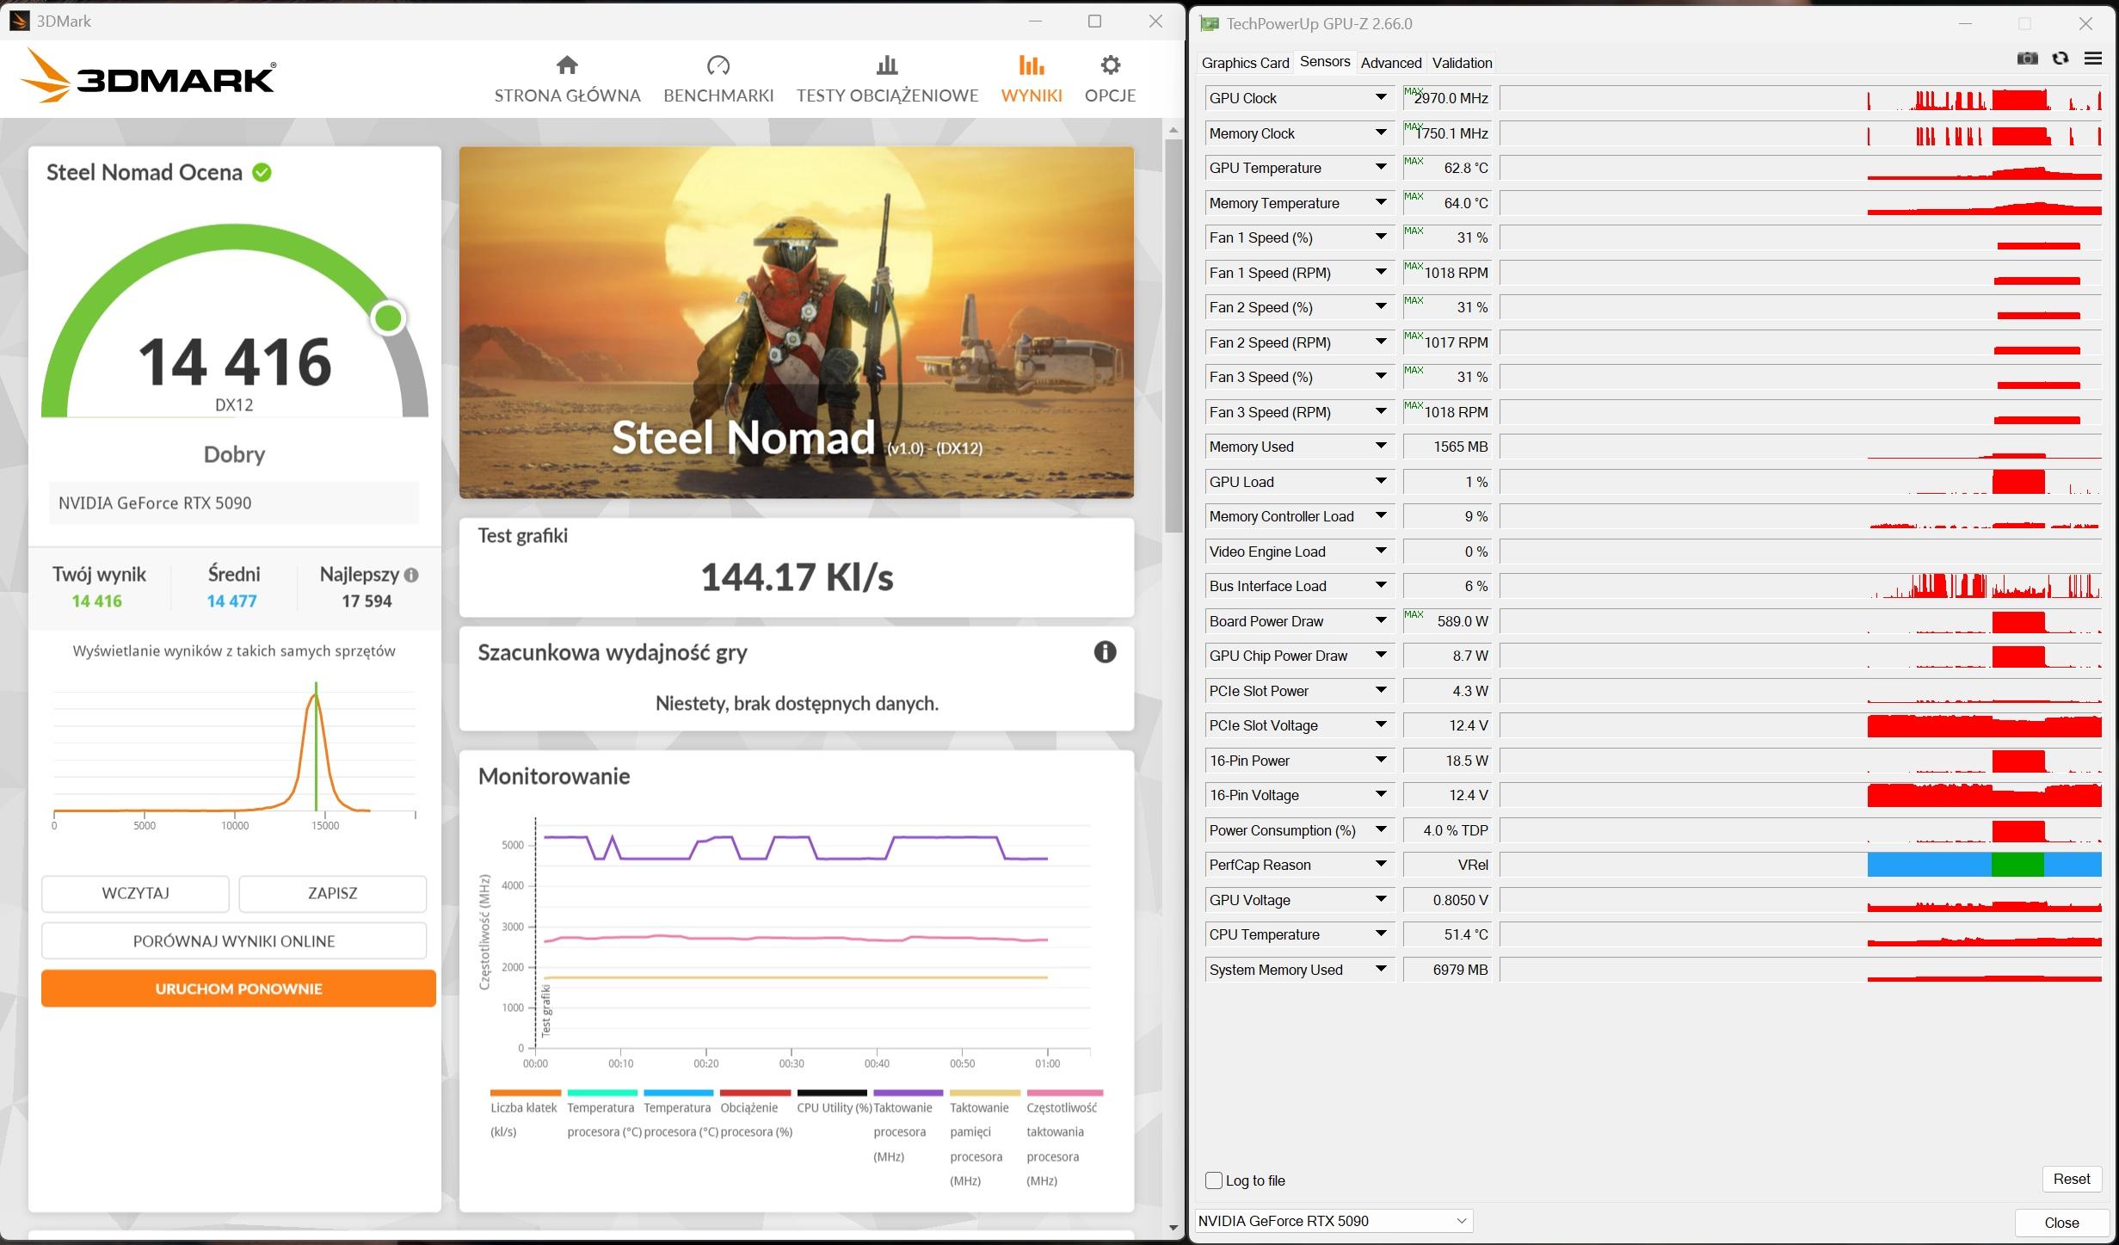This screenshot has width=2119, height=1245.
Task: Open Testy Obciążeniowe stress tests icon
Action: pyautogui.click(x=886, y=65)
